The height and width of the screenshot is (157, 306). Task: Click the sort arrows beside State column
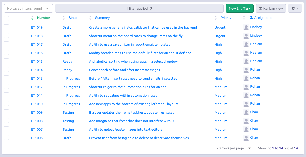click(64, 18)
